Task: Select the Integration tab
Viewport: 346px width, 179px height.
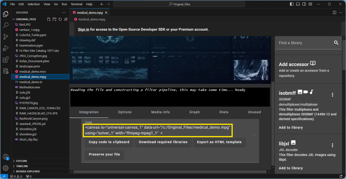Action: coord(89,112)
